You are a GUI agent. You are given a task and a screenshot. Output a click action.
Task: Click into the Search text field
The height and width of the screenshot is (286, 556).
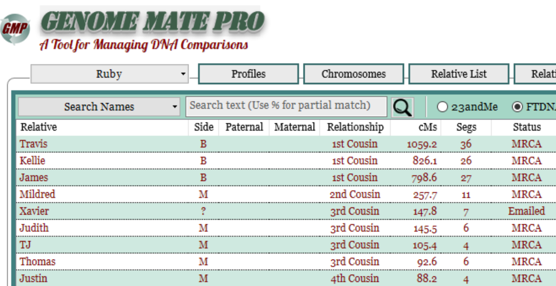pos(286,106)
